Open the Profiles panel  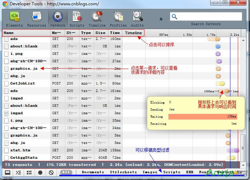tap(118, 19)
